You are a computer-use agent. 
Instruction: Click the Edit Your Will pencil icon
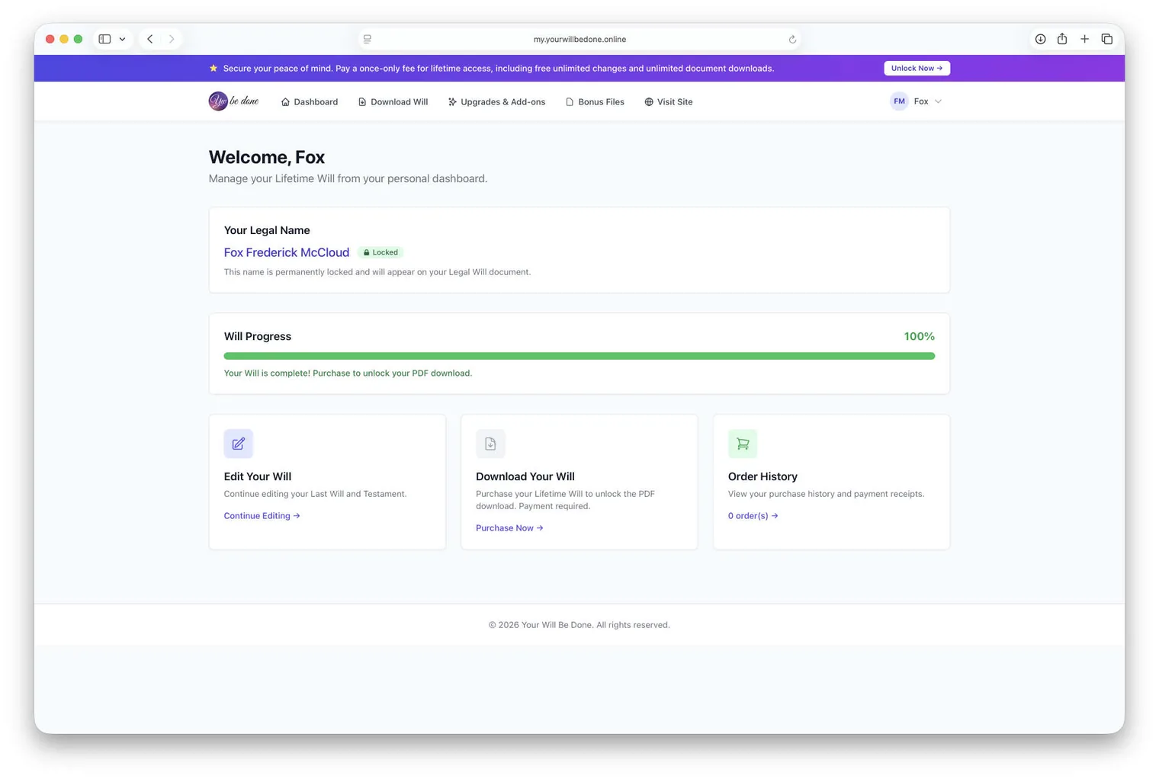pyautogui.click(x=239, y=444)
